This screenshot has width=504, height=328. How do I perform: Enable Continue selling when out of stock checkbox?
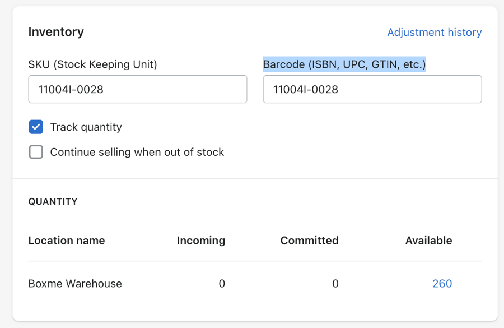click(x=36, y=152)
